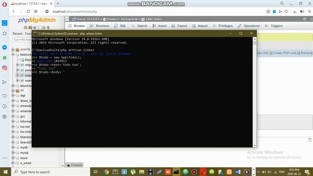
Task: Open Opera sidebar home start page icon
Action: point(4,23)
